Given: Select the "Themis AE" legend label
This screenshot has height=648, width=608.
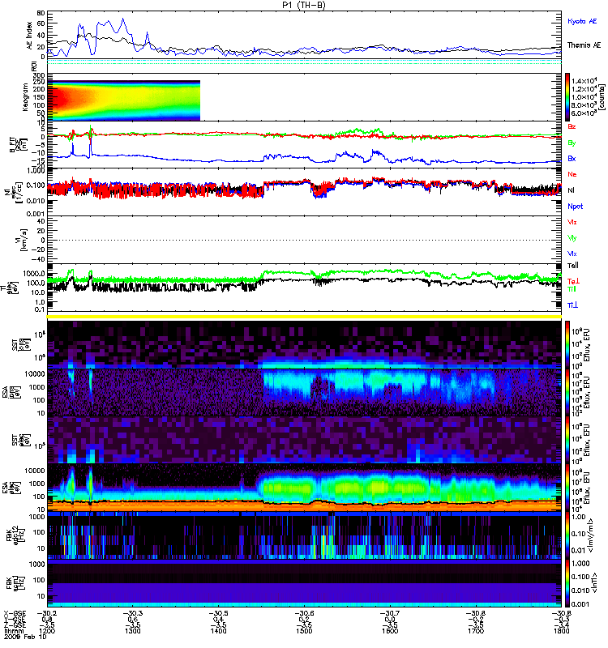Looking at the screenshot, I should 584,45.
